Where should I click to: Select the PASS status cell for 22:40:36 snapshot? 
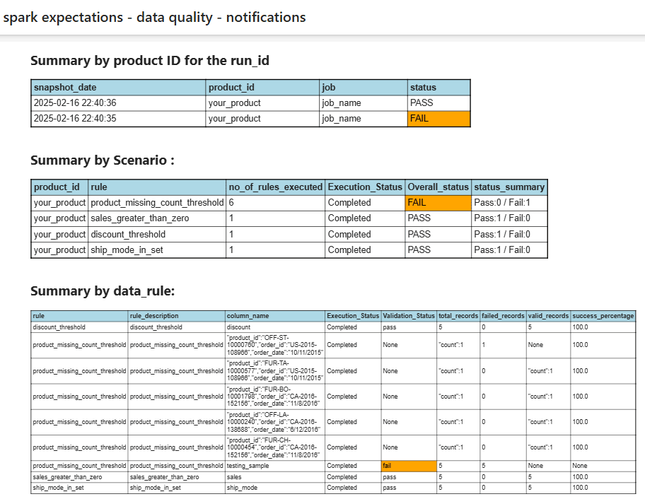(x=438, y=103)
